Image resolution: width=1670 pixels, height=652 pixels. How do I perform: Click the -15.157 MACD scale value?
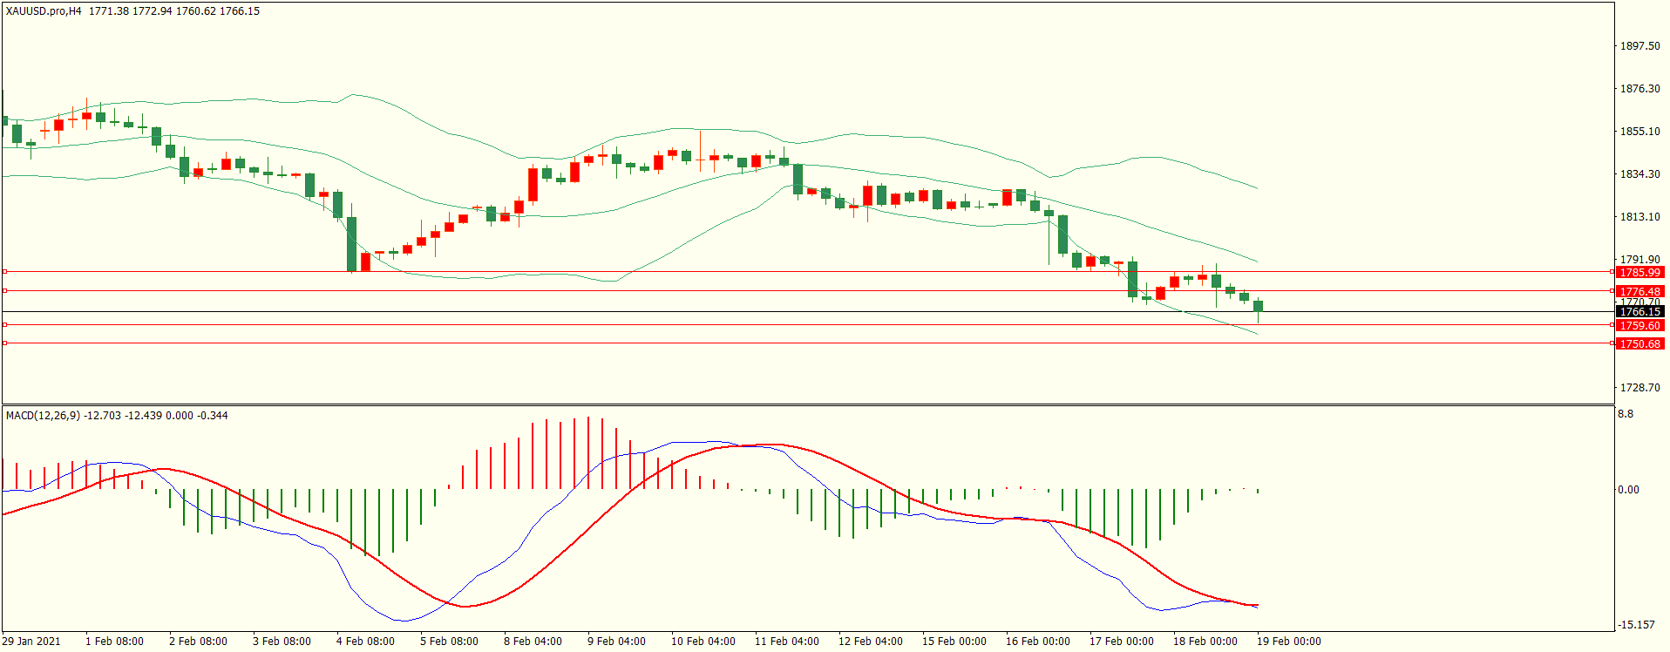point(1636,625)
